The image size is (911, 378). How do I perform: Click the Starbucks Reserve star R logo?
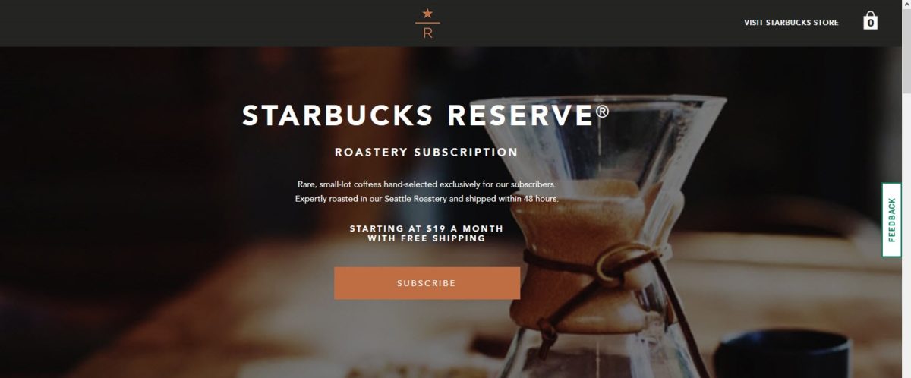coord(427,24)
